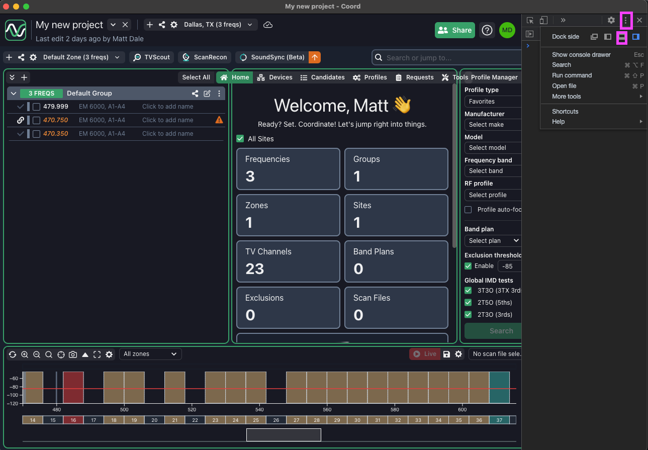648x450 pixels.
Task: Open zone settings gear beside Default Zone
Action: (x=33, y=57)
